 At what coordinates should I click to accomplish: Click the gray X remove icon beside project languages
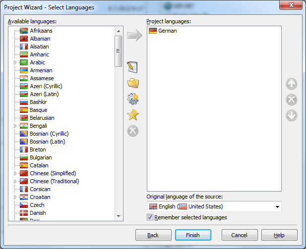click(292, 100)
